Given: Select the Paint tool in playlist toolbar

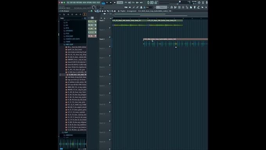Looking at the screenshot, I should click(x=98, y=11).
